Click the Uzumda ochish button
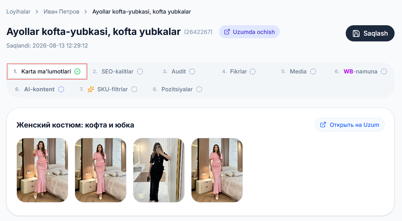402x221 pixels. 249,32
